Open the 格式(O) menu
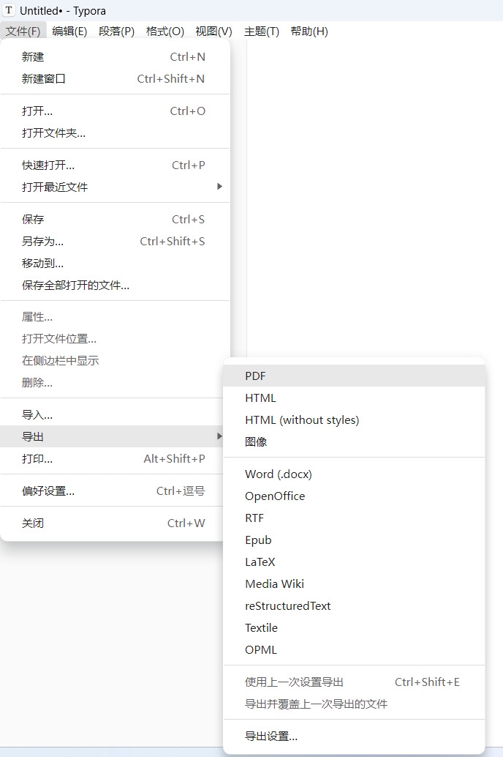The width and height of the screenshot is (503, 757). pos(165,31)
